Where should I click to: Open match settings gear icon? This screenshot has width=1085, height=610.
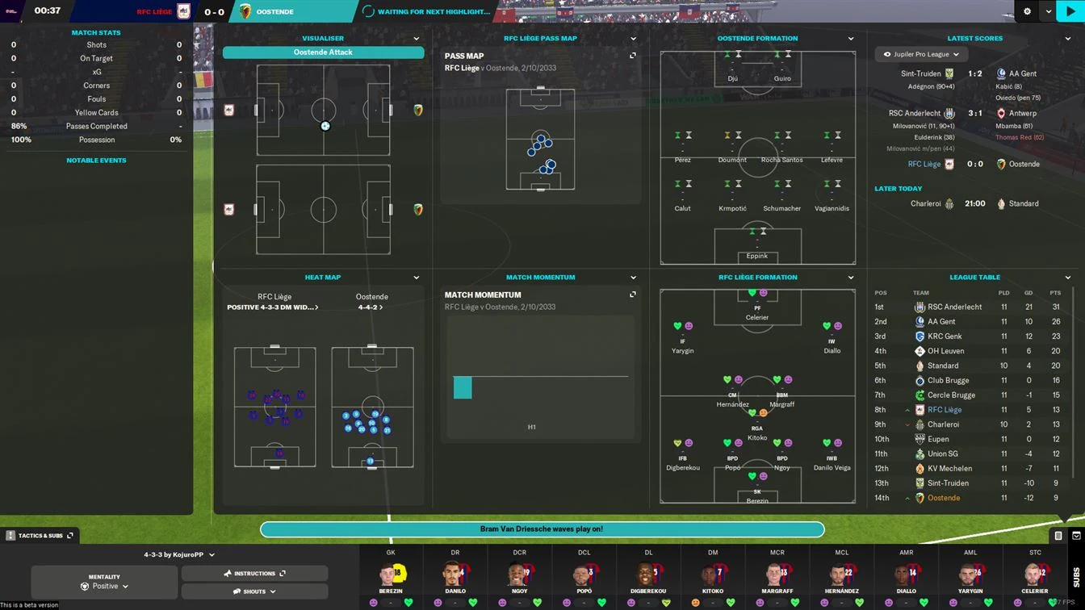click(1027, 11)
